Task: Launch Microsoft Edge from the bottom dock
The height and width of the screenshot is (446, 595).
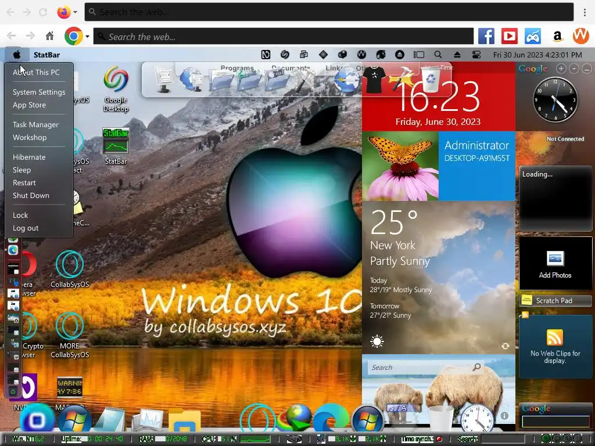Action: [x=330, y=419]
